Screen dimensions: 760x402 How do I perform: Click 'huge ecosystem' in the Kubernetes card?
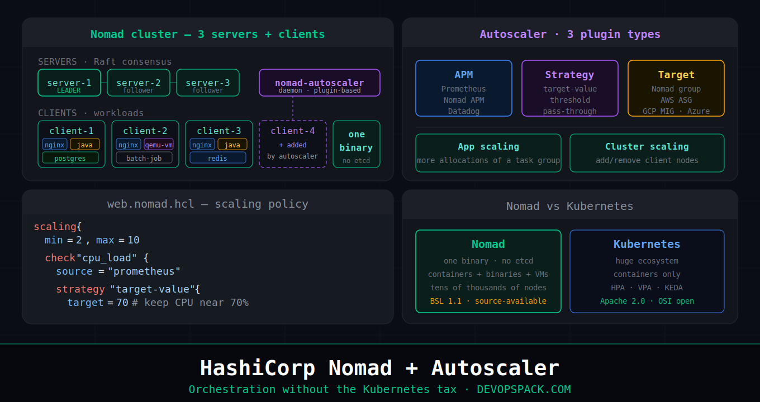tap(647, 261)
